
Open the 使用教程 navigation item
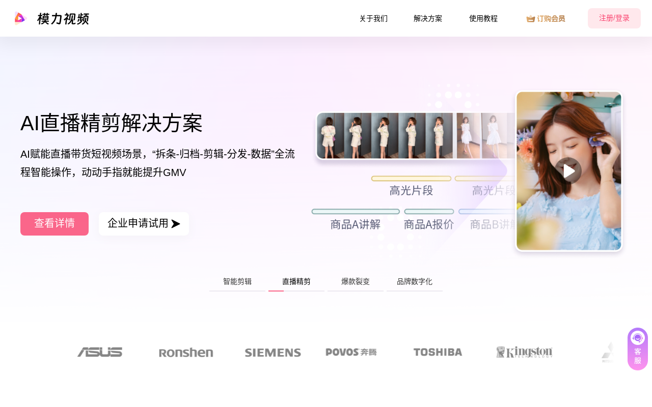point(483,19)
